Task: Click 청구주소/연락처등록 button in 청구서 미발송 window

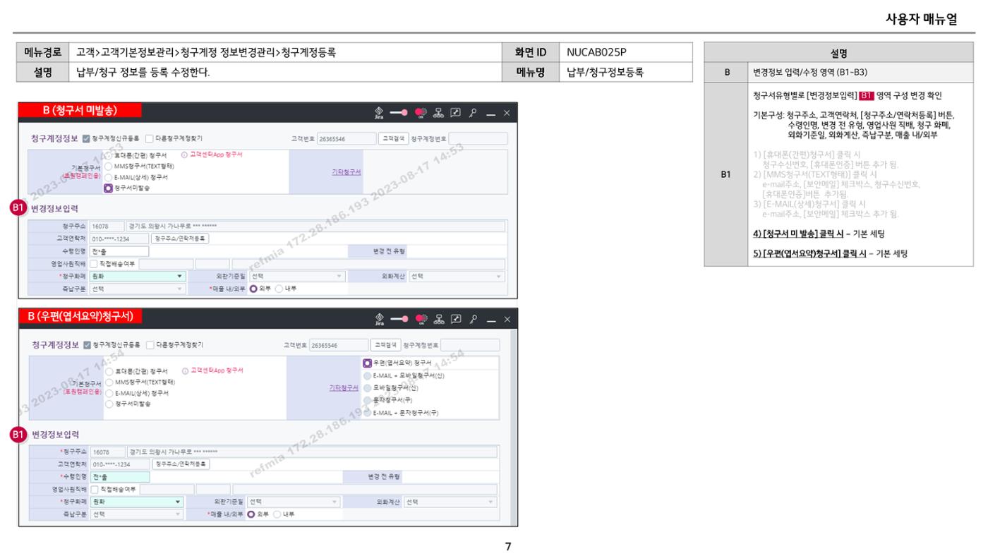Action: tap(180, 238)
